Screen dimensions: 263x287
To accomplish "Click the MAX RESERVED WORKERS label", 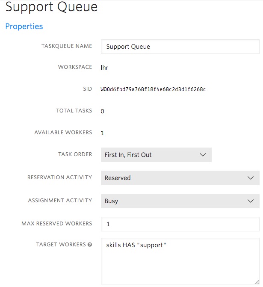I will click(x=57, y=224).
